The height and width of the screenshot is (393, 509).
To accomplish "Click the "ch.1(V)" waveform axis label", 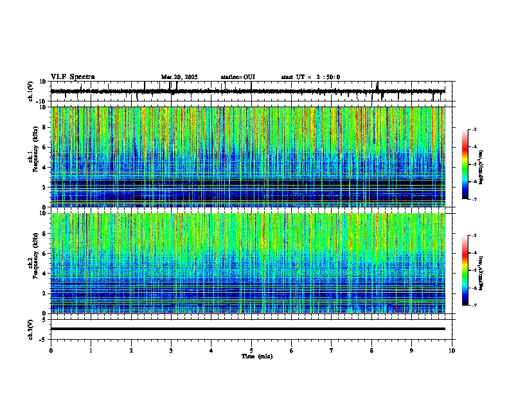I will (x=31, y=91).
